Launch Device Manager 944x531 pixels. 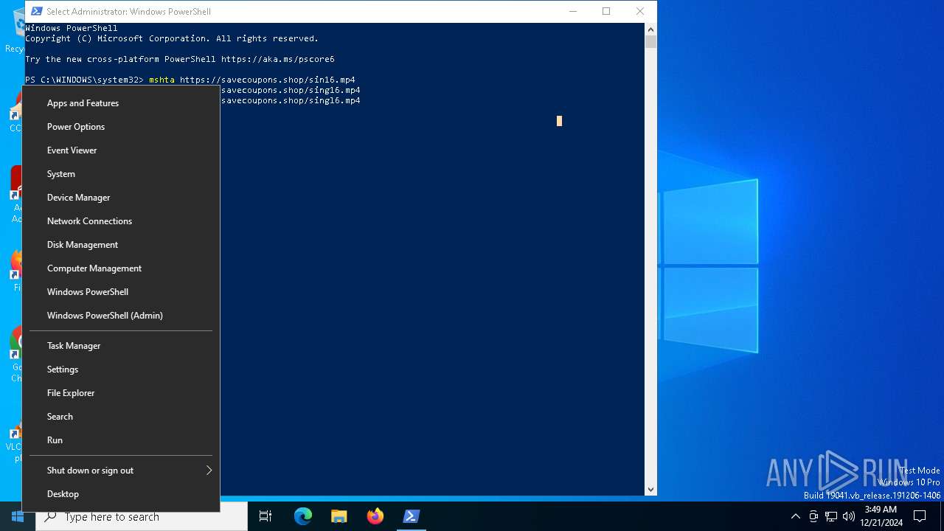coord(121,198)
